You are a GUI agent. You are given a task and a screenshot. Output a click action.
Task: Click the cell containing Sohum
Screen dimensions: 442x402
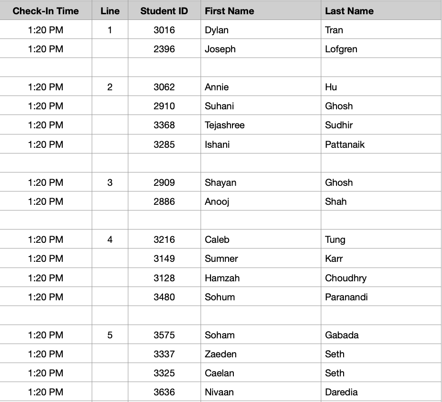(x=261, y=297)
